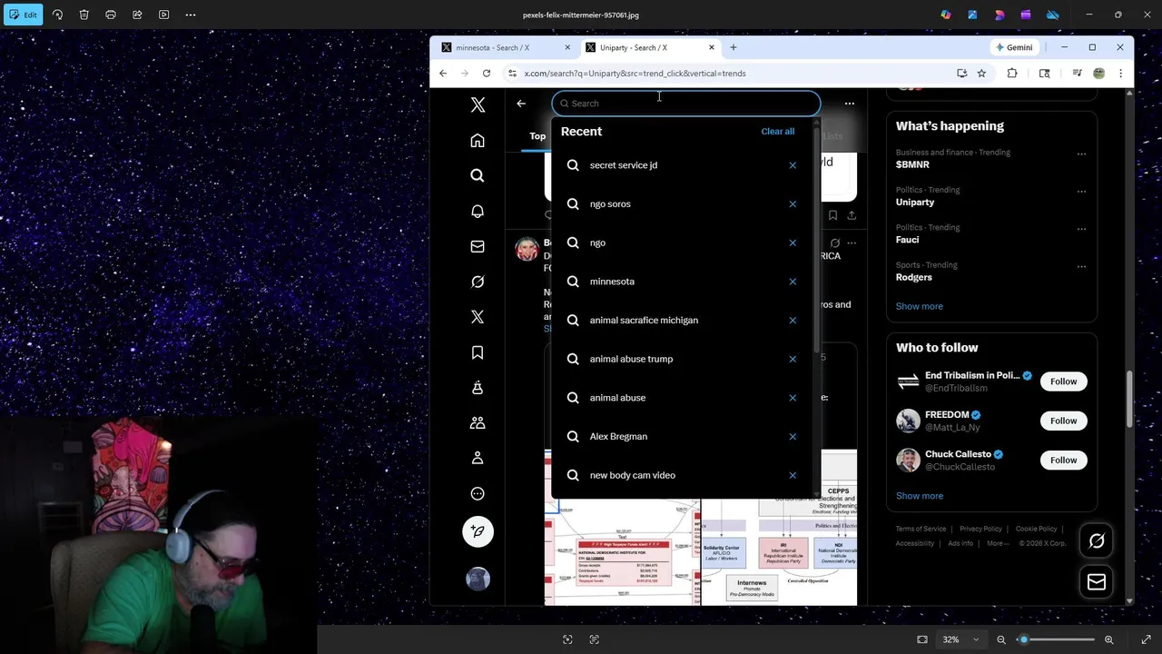Open search settings three-dot menu
The height and width of the screenshot is (654, 1162).
click(850, 104)
